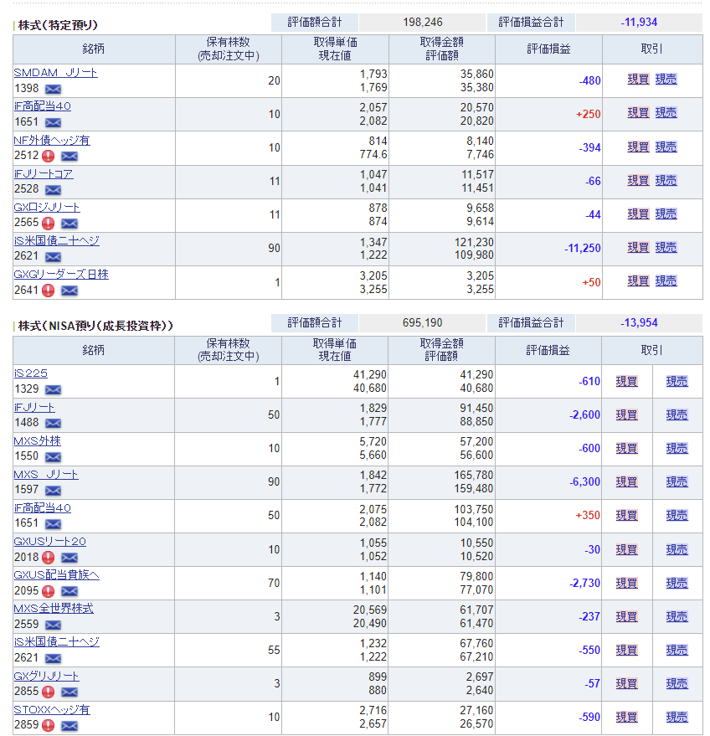Image resolution: width=710 pixels, height=736 pixels.
Task: Select the 株式(NISA預り(成長投資枠)) section heading
Action: coord(95,326)
